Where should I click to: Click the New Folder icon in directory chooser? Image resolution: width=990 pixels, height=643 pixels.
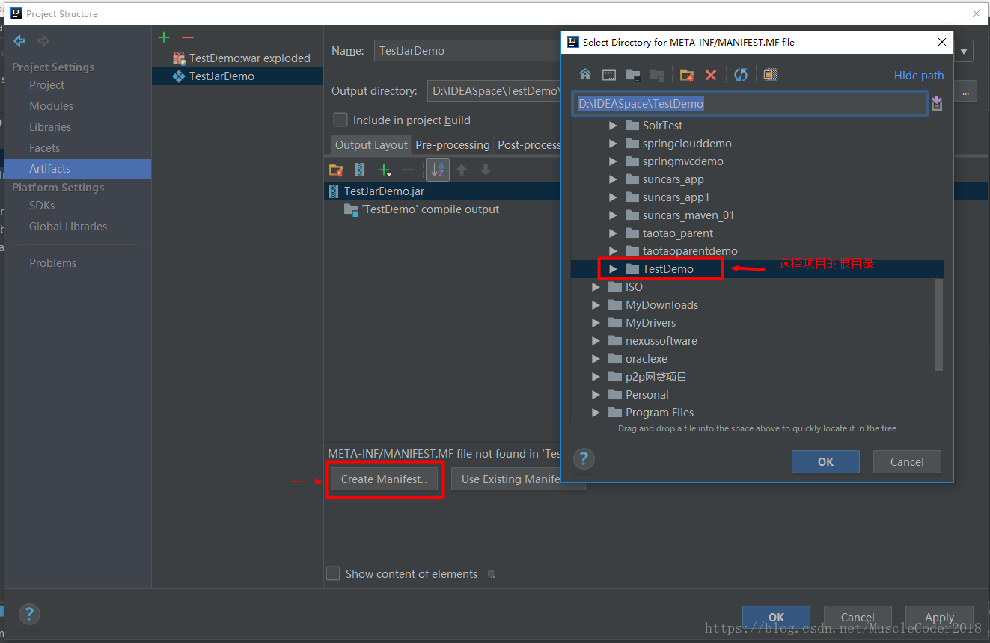coord(686,75)
